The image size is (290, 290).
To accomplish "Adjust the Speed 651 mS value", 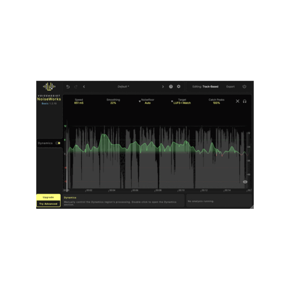I will click(79, 101).
